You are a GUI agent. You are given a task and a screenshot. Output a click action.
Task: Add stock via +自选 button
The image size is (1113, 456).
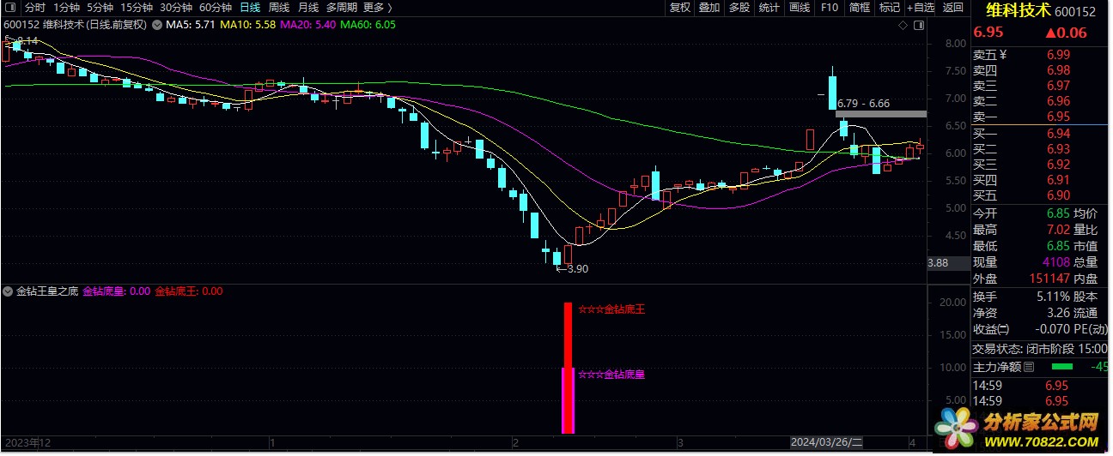[x=920, y=8]
